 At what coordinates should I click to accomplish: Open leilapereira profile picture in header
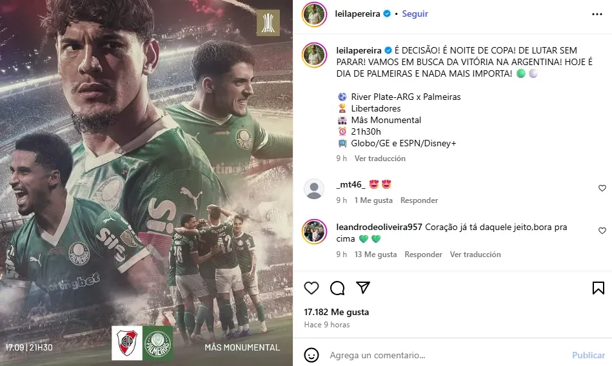(x=314, y=14)
